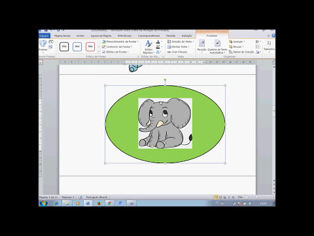This screenshot has width=314, height=236.
Task: Open Windows Explorer folder from taskbar
Action: click(67, 203)
